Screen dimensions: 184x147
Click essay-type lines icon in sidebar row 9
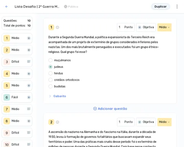(x=29, y=132)
